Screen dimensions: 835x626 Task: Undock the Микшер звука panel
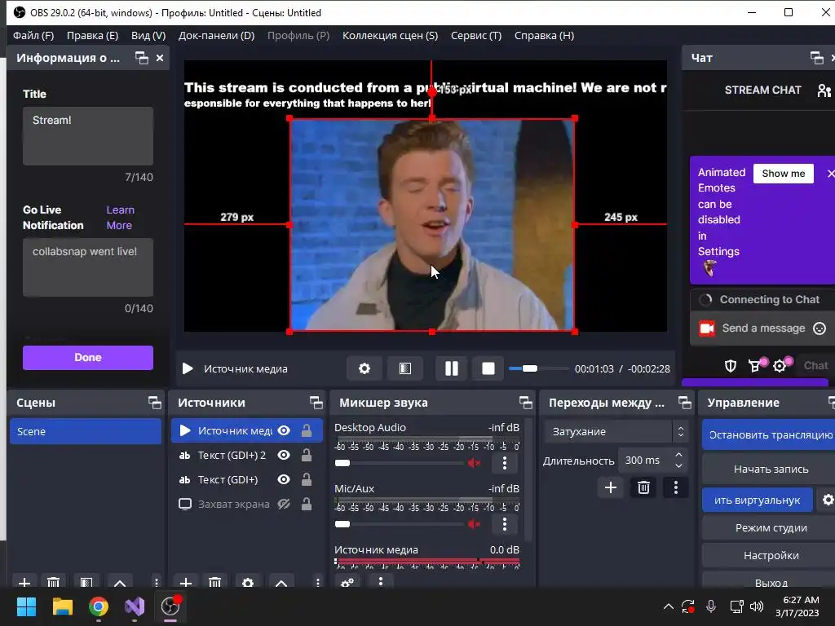[x=526, y=403]
